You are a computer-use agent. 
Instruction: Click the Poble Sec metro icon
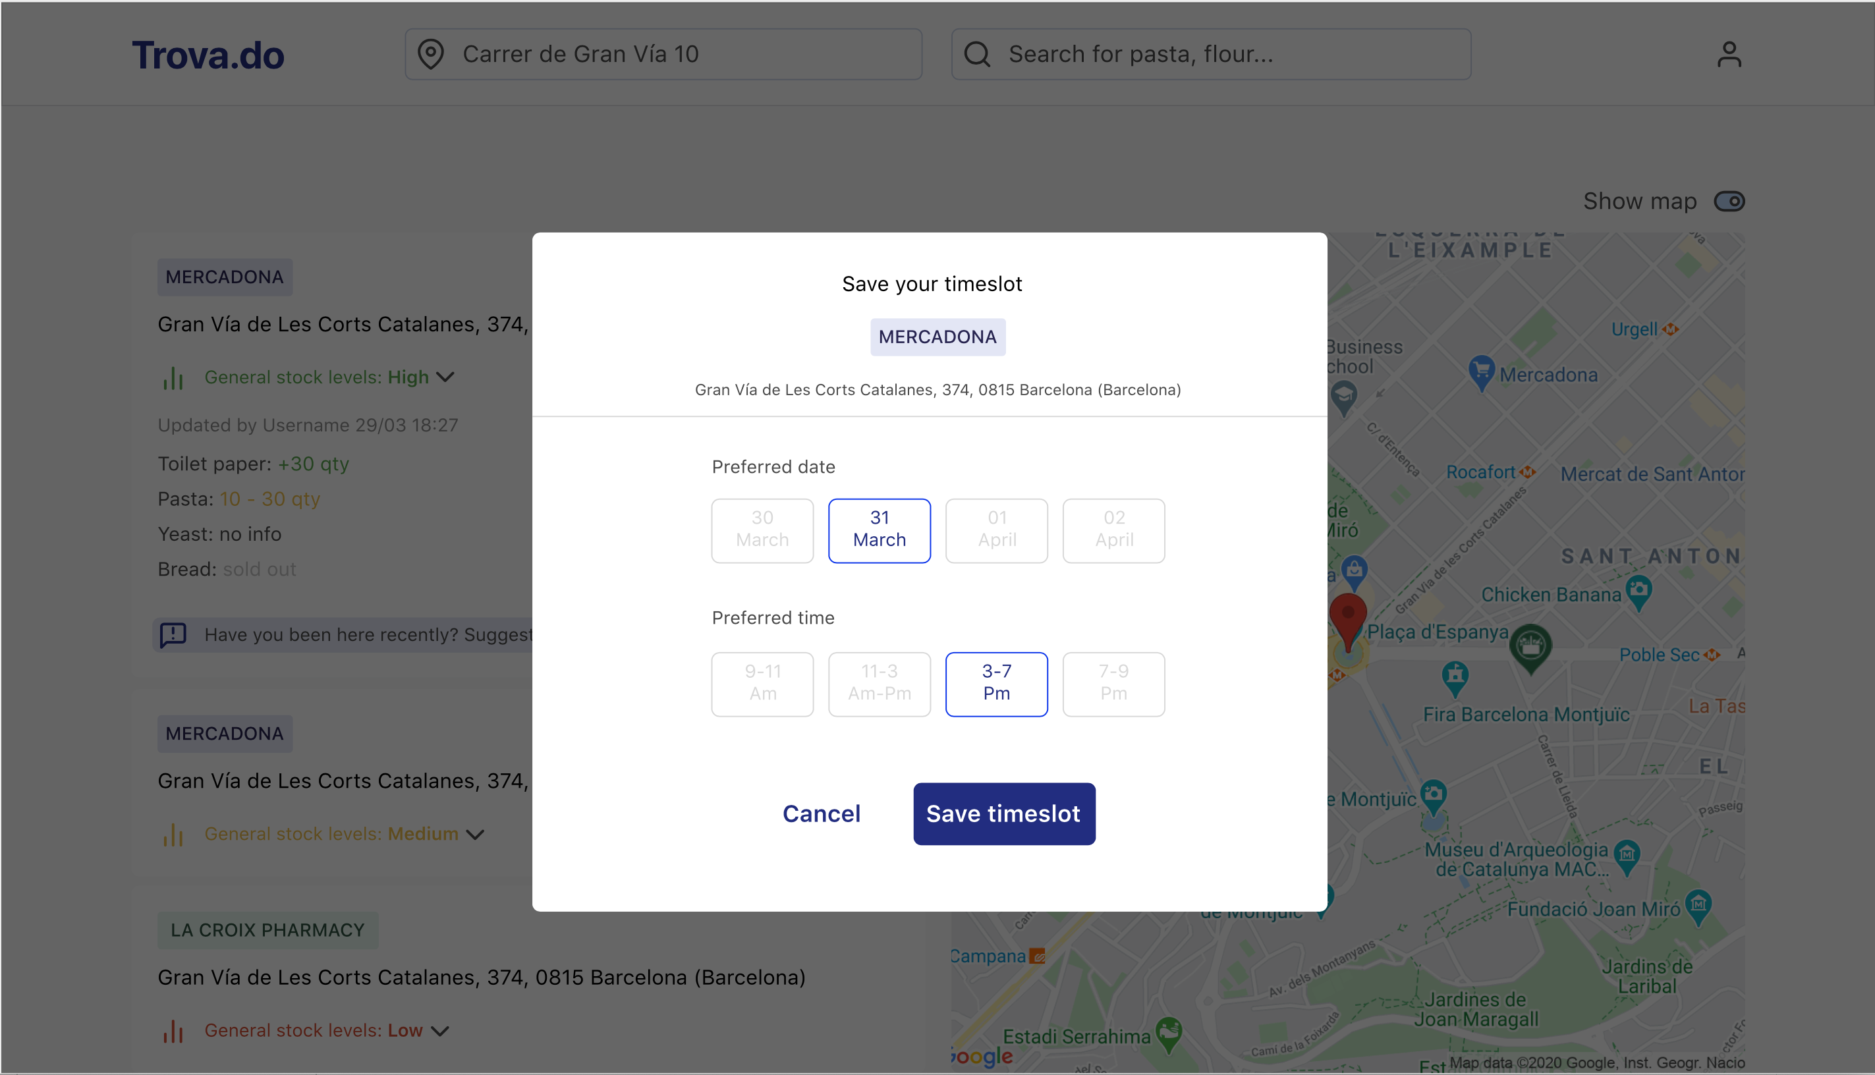1712,655
